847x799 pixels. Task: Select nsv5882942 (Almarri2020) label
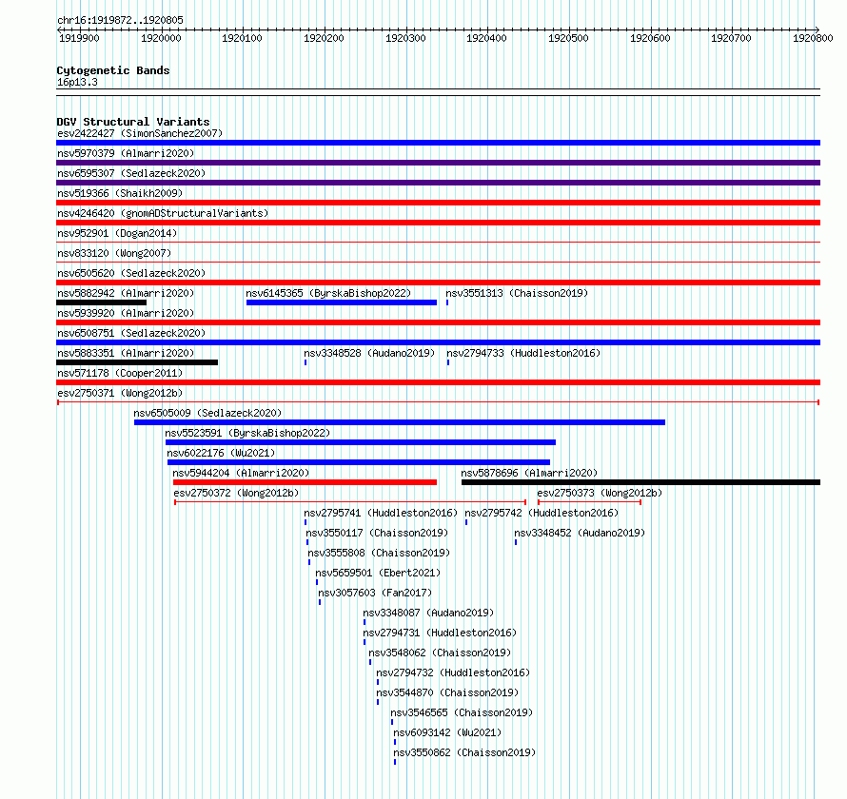coord(126,293)
